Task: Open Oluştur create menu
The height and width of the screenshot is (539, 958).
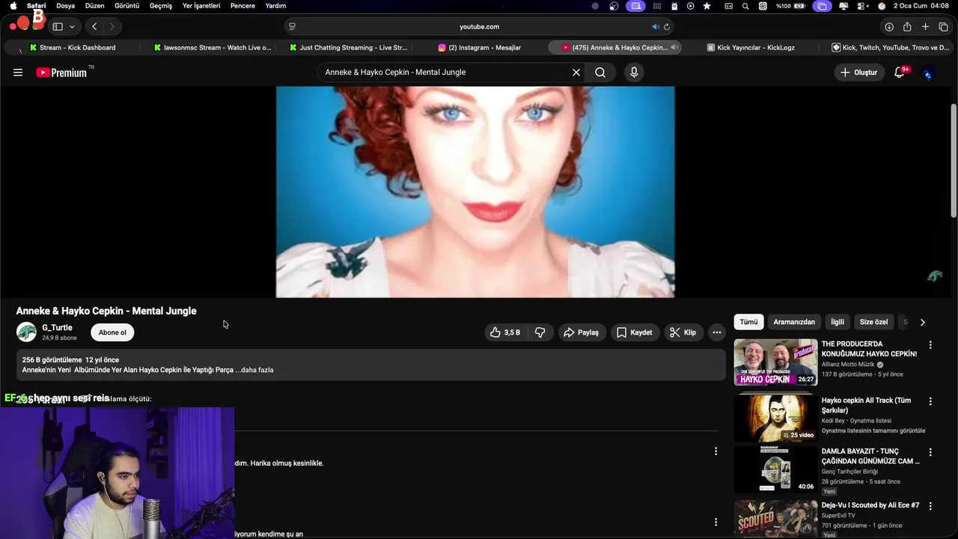Action: click(858, 73)
